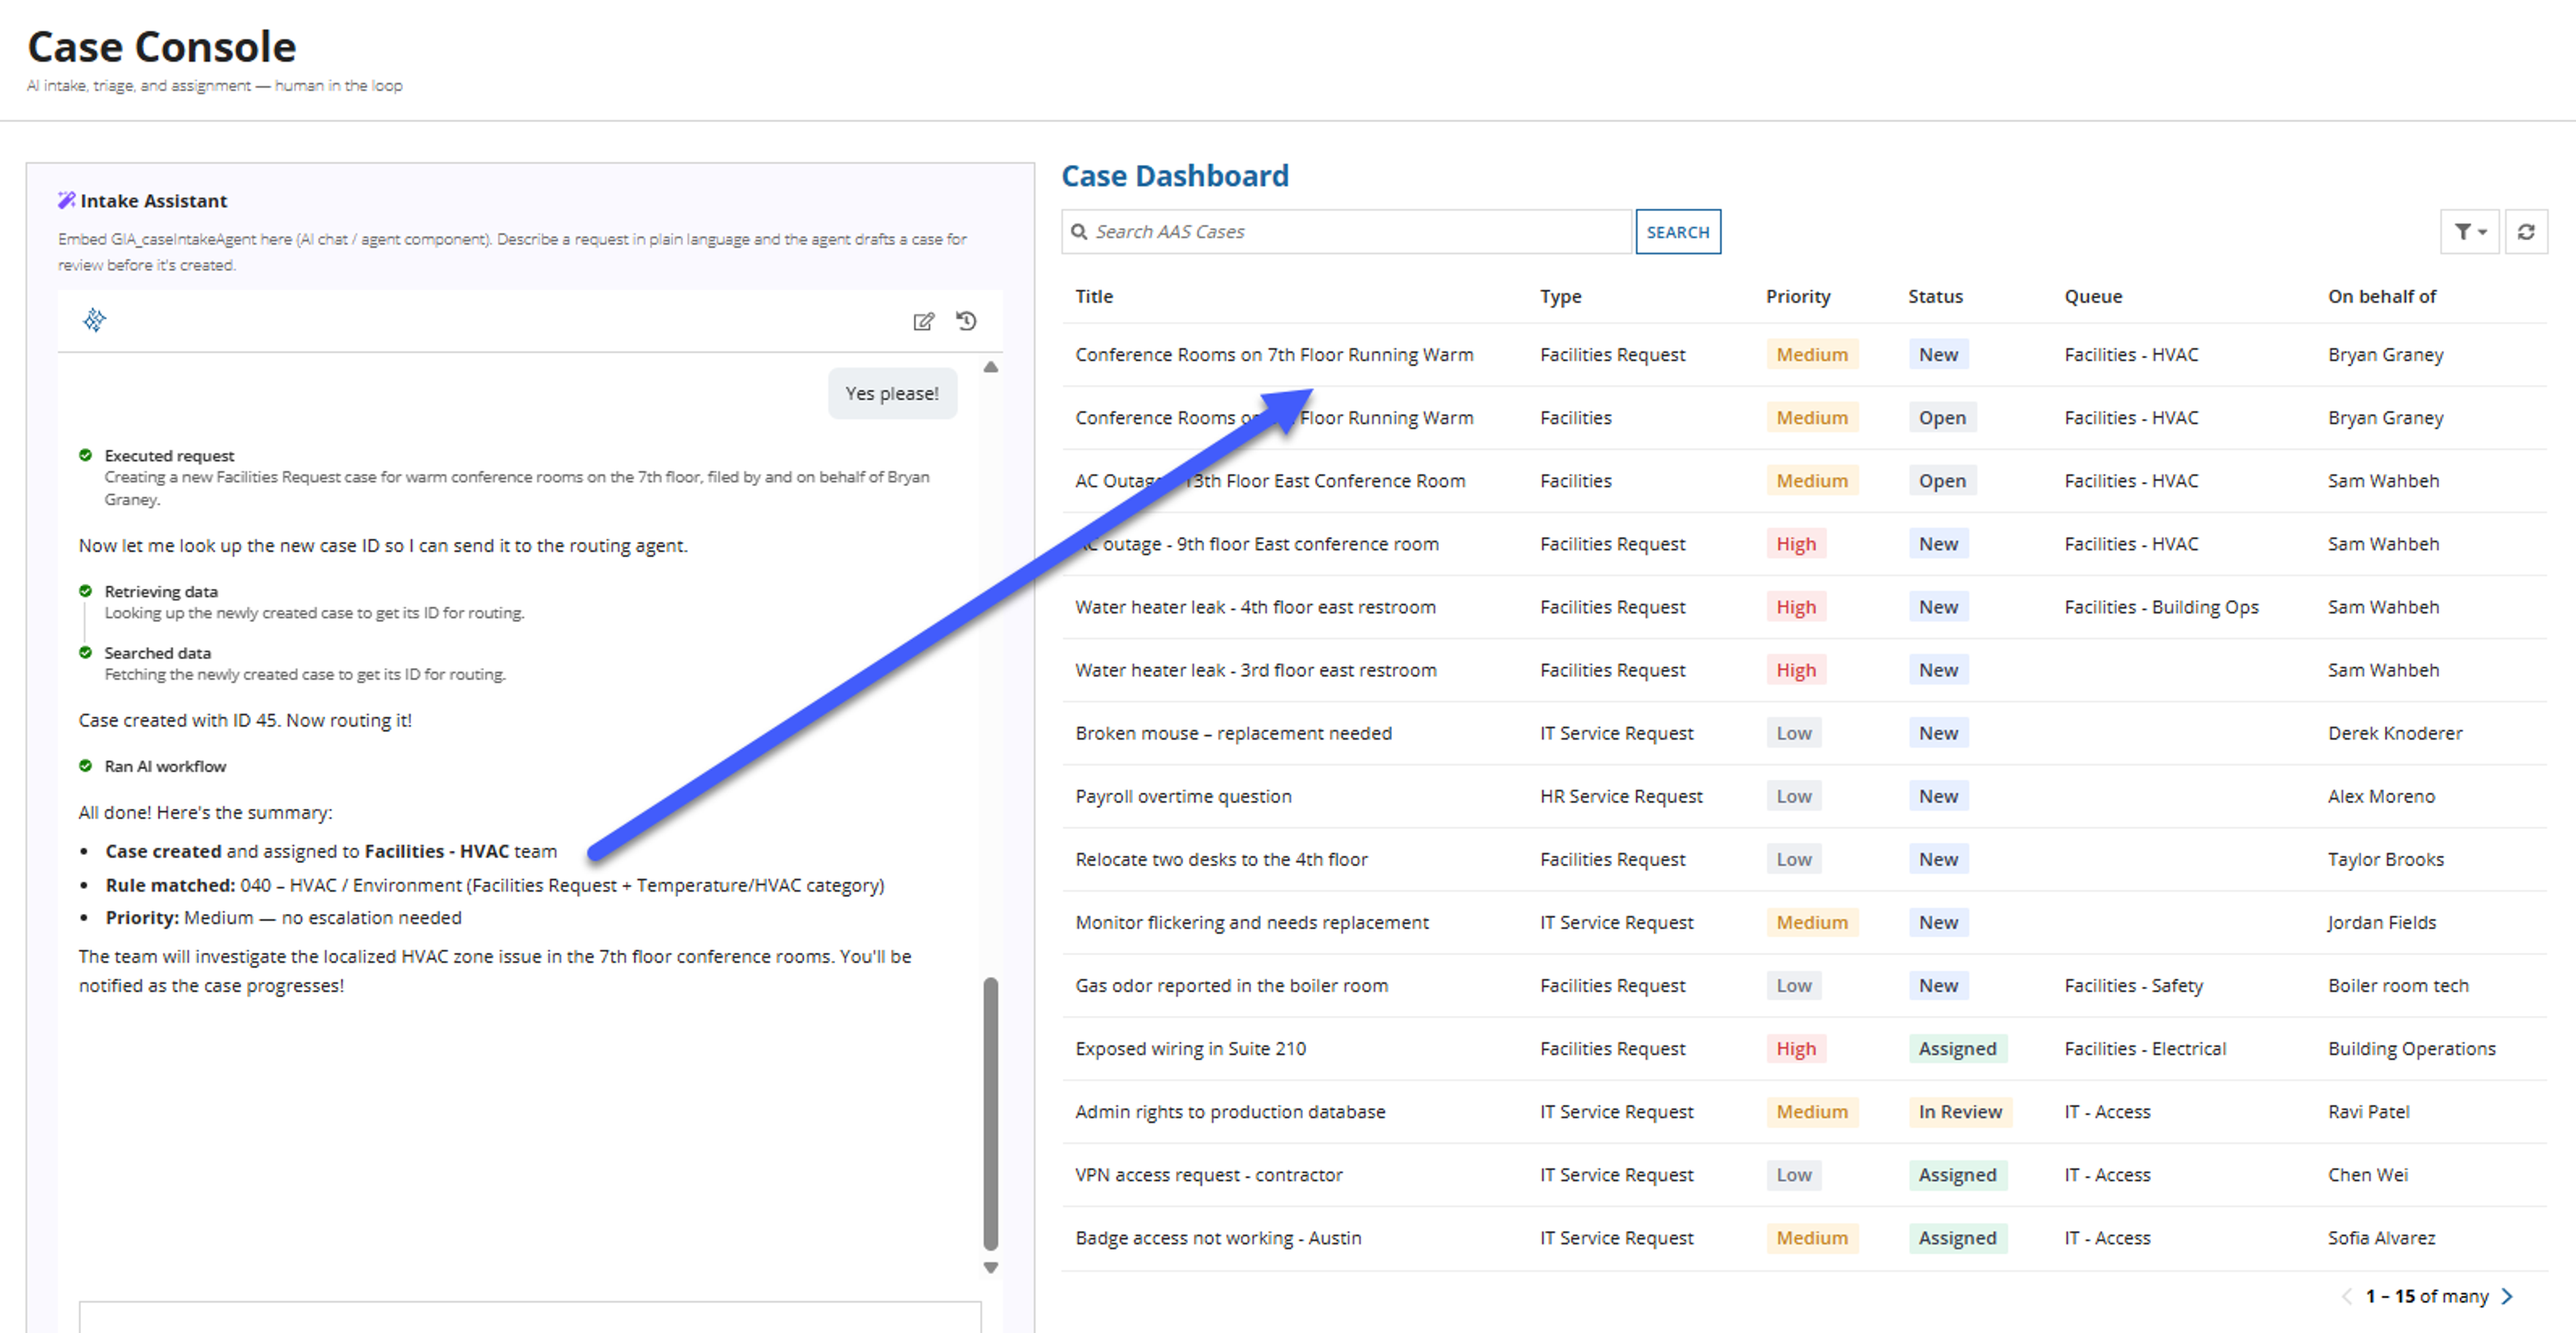Sort by On behalf of column

click(2381, 297)
